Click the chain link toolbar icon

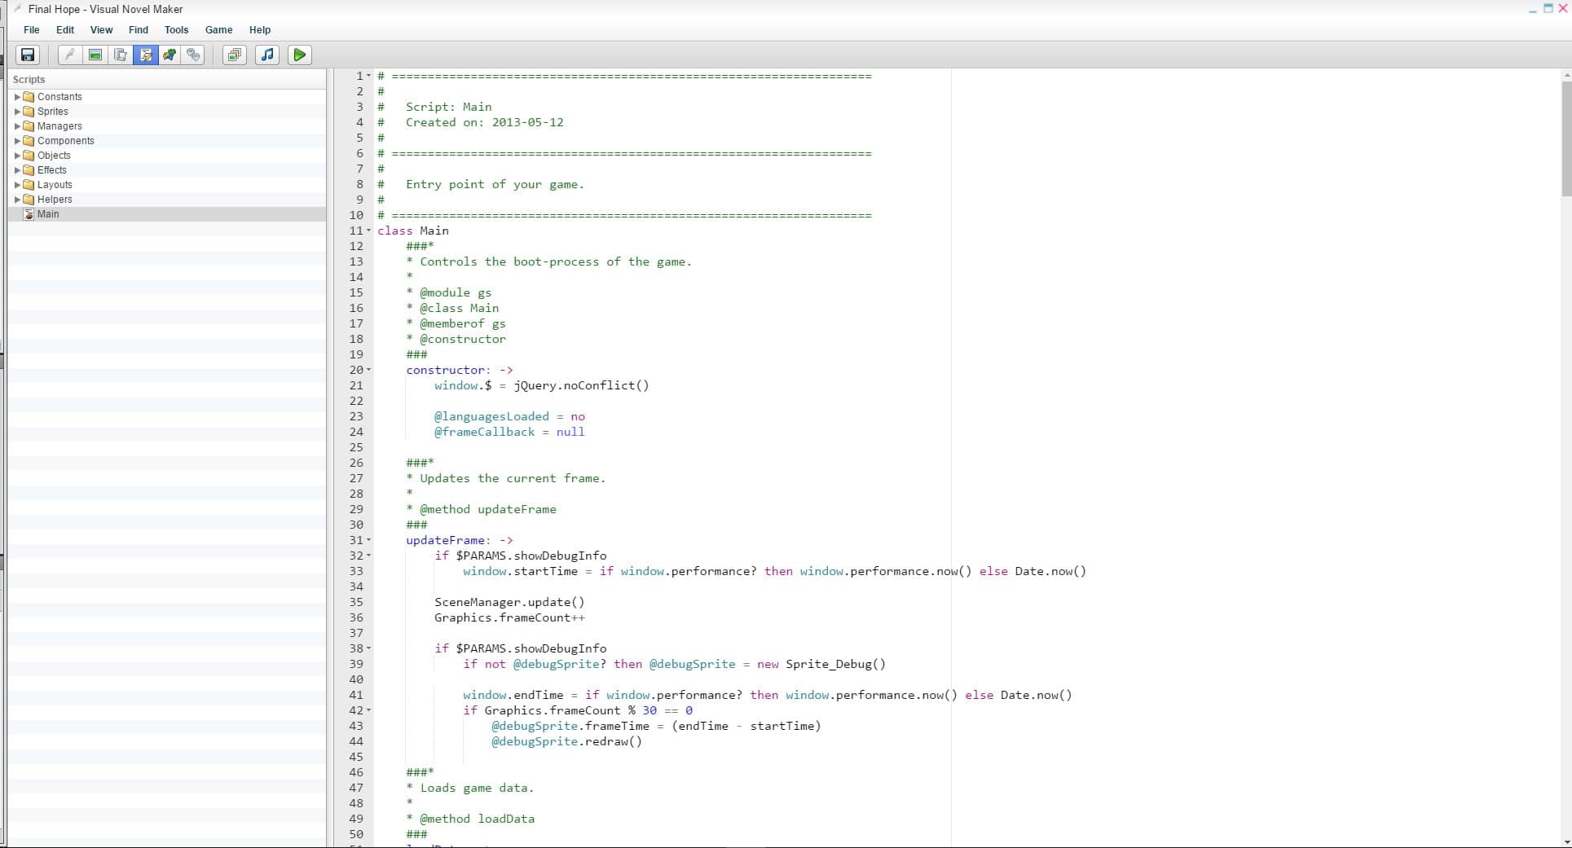[x=193, y=55]
